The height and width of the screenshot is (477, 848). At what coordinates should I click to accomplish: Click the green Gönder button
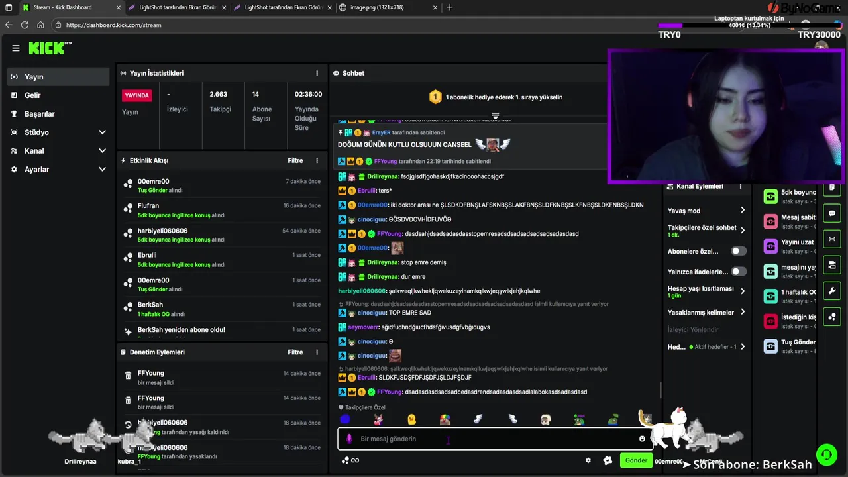(x=636, y=460)
